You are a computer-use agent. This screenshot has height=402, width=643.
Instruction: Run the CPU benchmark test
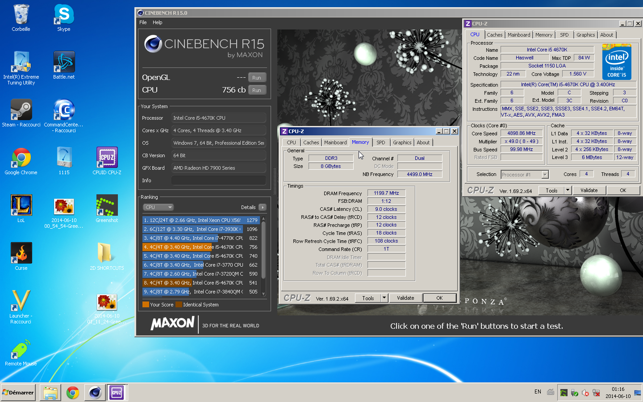coord(257,90)
